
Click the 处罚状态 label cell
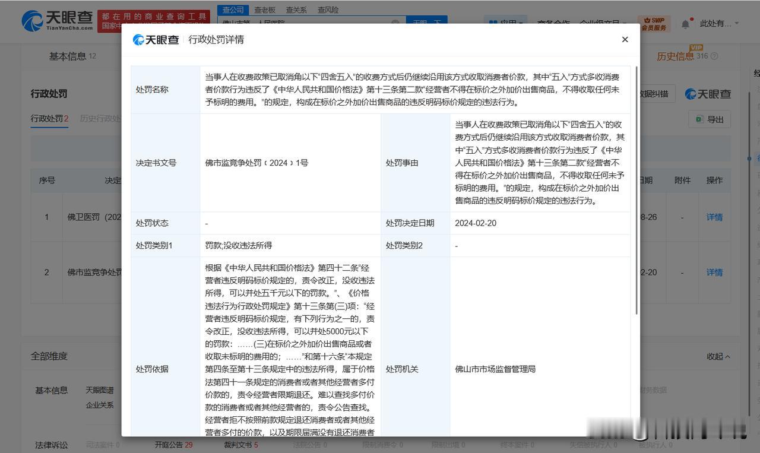pyautogui.click(x=165, y=223)
